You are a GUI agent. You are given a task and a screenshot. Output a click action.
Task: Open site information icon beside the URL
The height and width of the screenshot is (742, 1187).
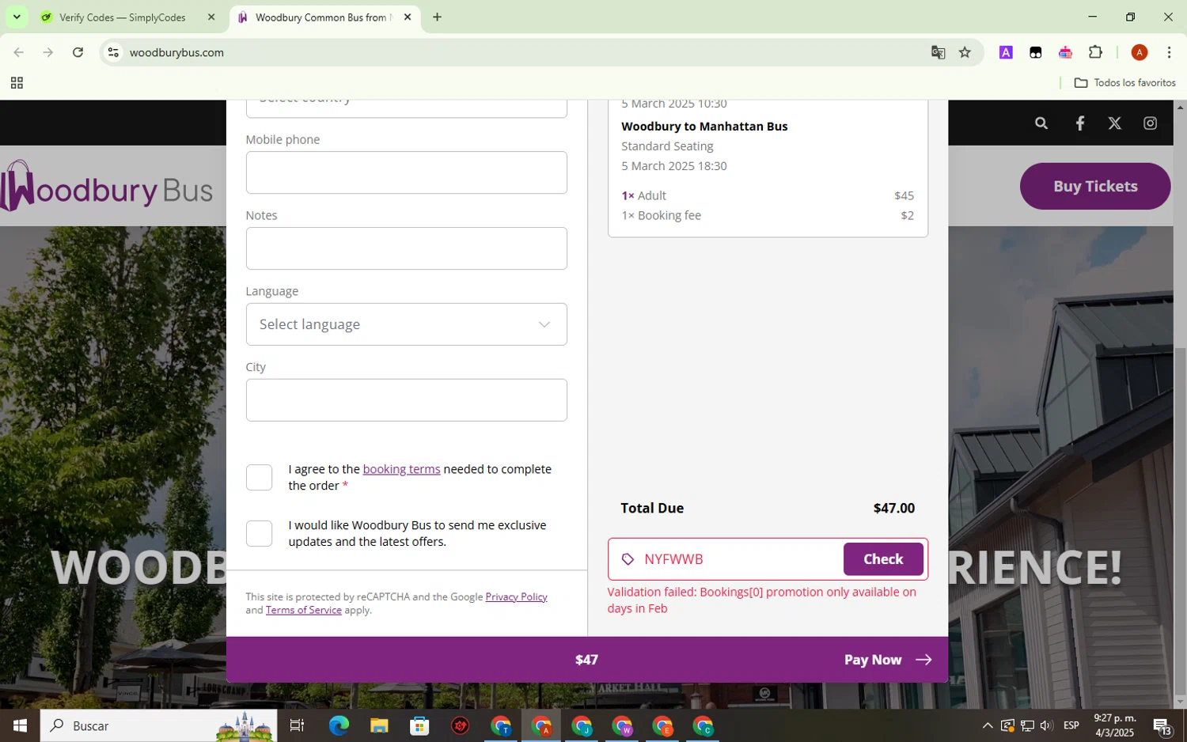click(113, 52)
